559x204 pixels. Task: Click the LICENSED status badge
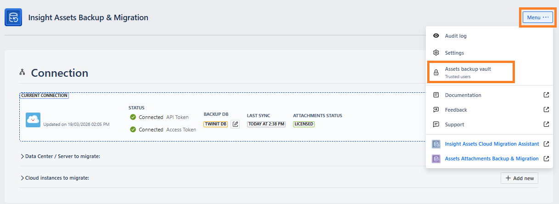click(304, 124)
